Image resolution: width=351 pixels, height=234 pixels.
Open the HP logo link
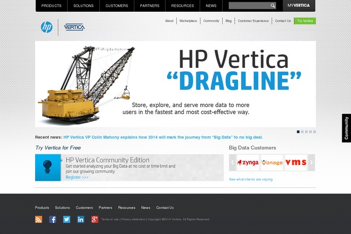[47, 27]
